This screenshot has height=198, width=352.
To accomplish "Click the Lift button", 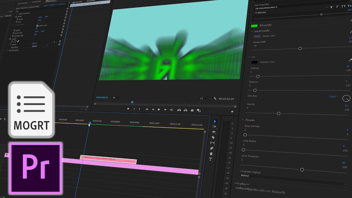I will [x=179, y=110].
